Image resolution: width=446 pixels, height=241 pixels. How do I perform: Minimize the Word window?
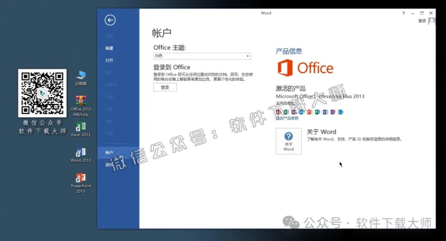413,13
